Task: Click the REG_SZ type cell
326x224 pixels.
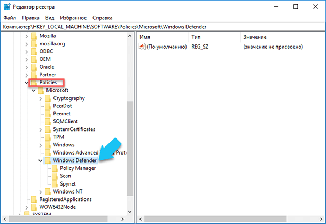Action: pyautogui.click(x=200, y=47)
